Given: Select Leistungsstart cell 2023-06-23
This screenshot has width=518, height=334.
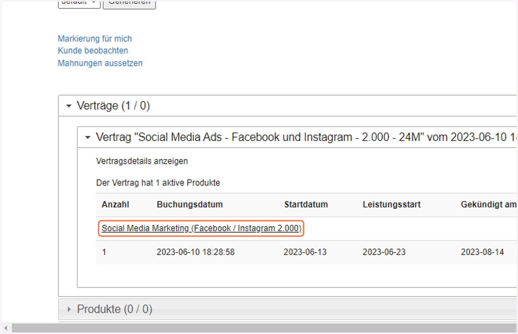Looking at the screenshot, I should (384, 252).
